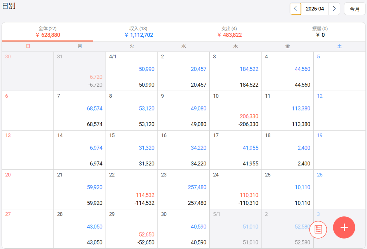Click income 113,380 on April 11
Image resolution: width=367 pixels, height=249 pixels.
pyautogui.click(x=301, y=108)
